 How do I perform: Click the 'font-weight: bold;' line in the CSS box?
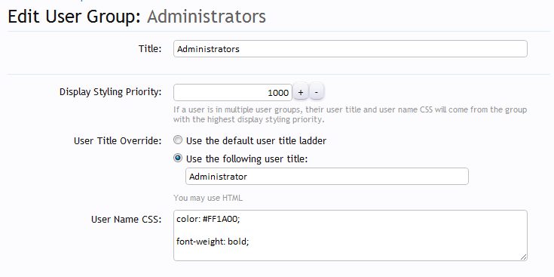(x=213, y=242)
